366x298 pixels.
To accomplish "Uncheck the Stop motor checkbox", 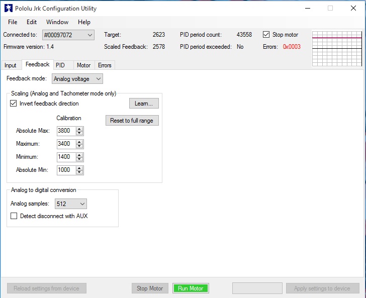I will 266,35.
